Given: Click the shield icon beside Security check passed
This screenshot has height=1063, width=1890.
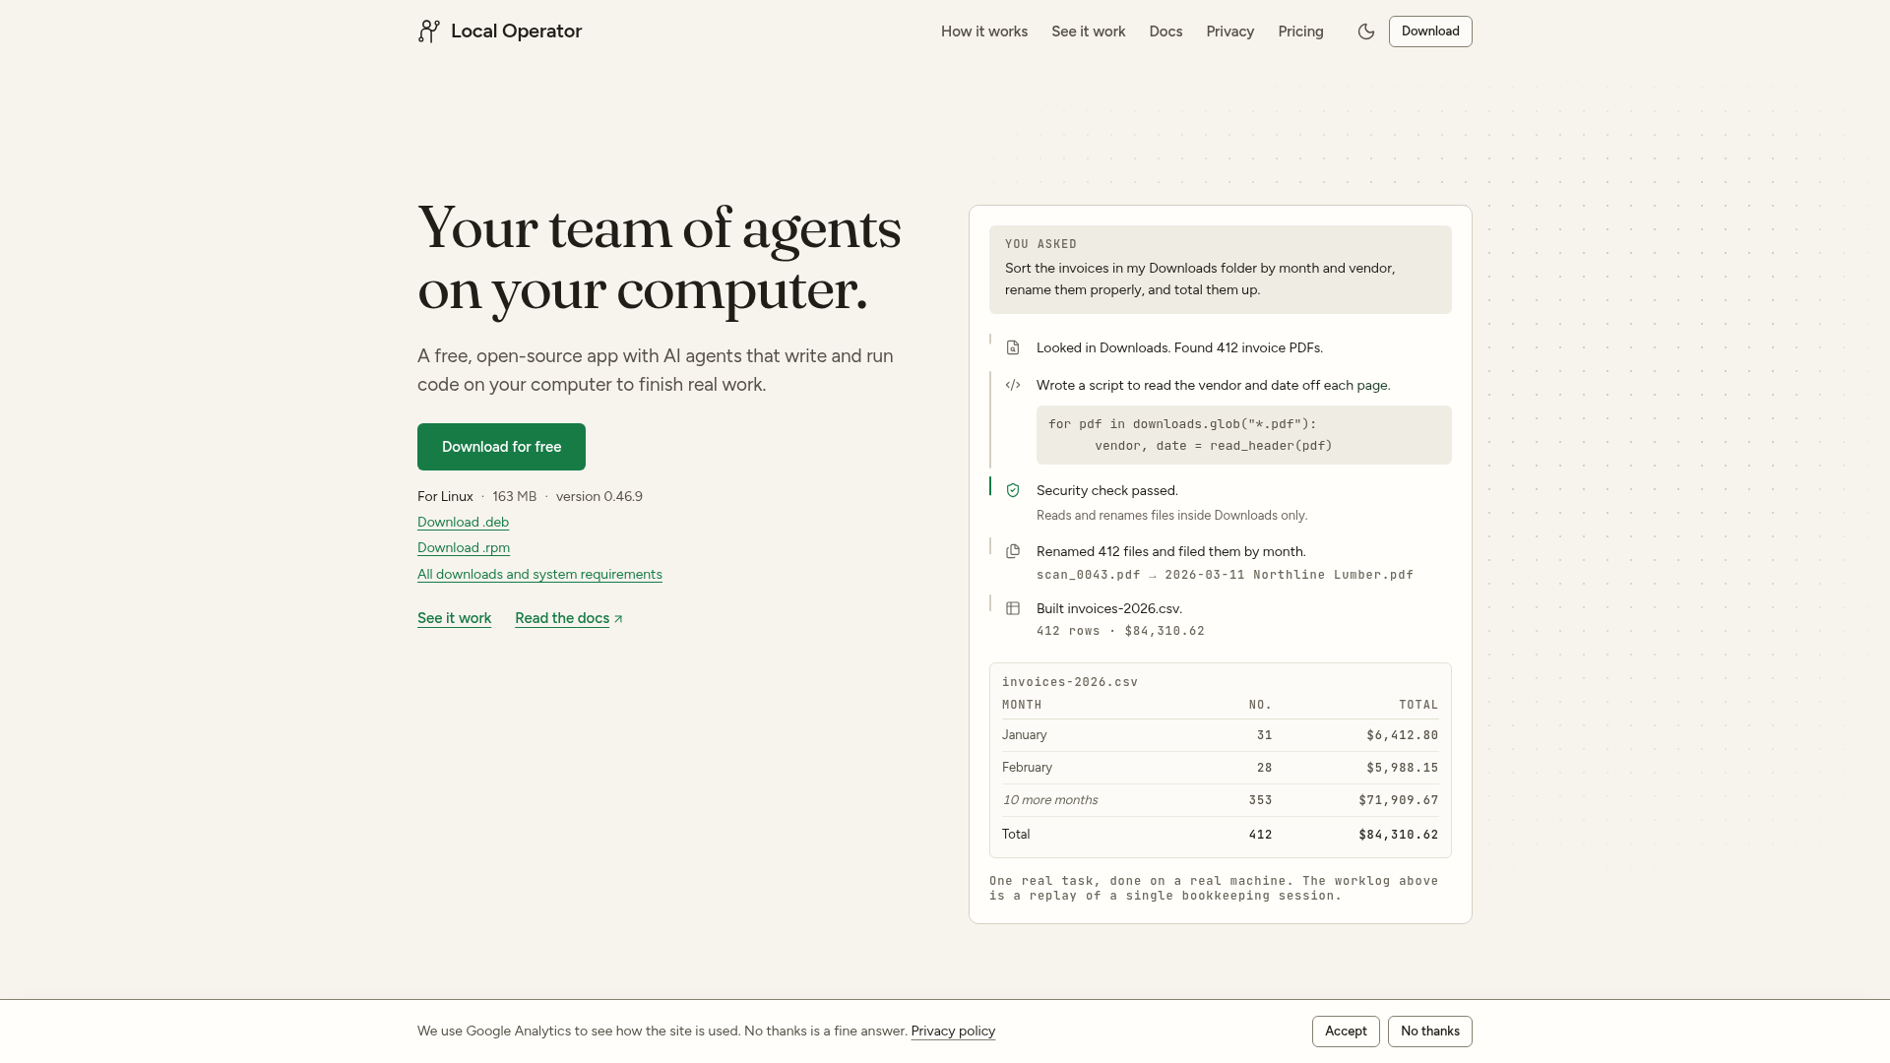Looking at the screenshot, I should [x=1013, y=490].
